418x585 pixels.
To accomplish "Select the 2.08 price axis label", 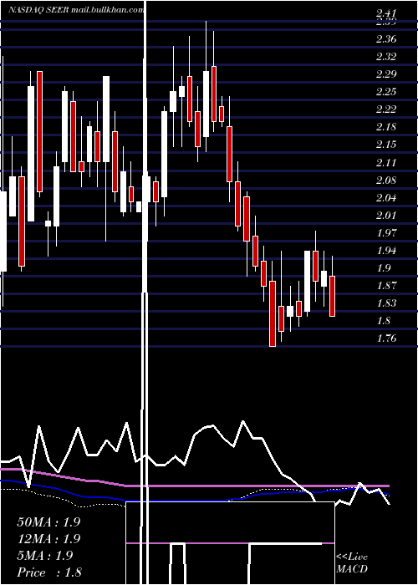I will pos(386,181).
